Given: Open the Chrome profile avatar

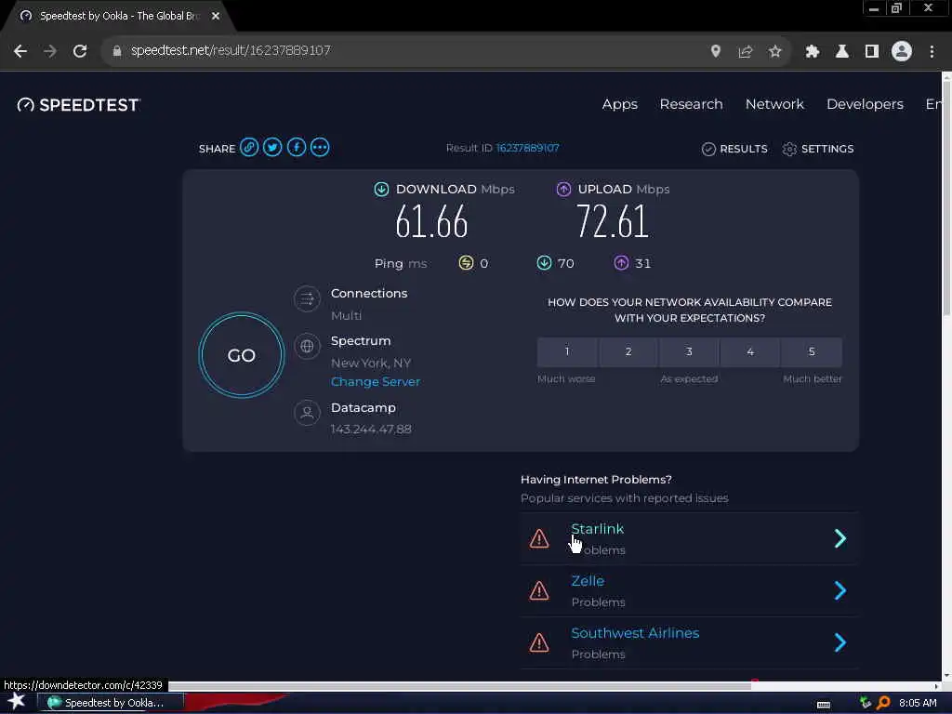Looking at the screenshot, I should [x=902, y=51].
